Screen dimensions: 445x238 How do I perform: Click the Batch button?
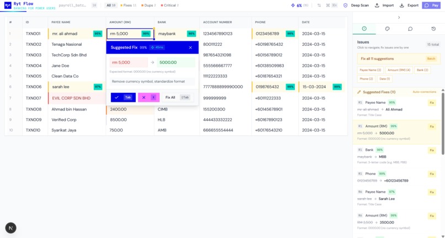click(430, 59)
